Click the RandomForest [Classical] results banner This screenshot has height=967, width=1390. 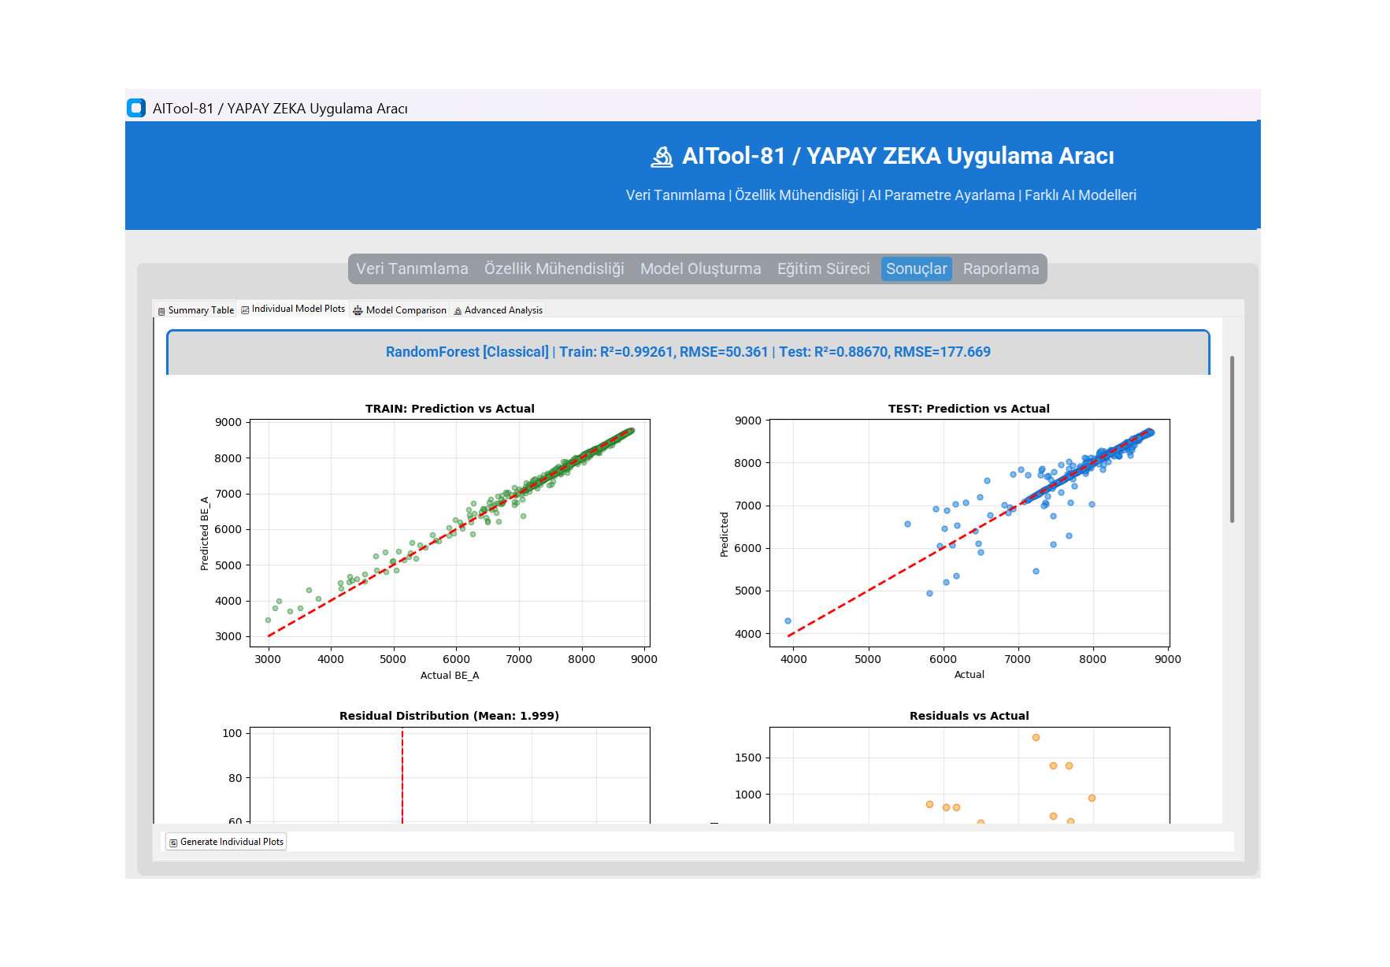tap(688, 352)
